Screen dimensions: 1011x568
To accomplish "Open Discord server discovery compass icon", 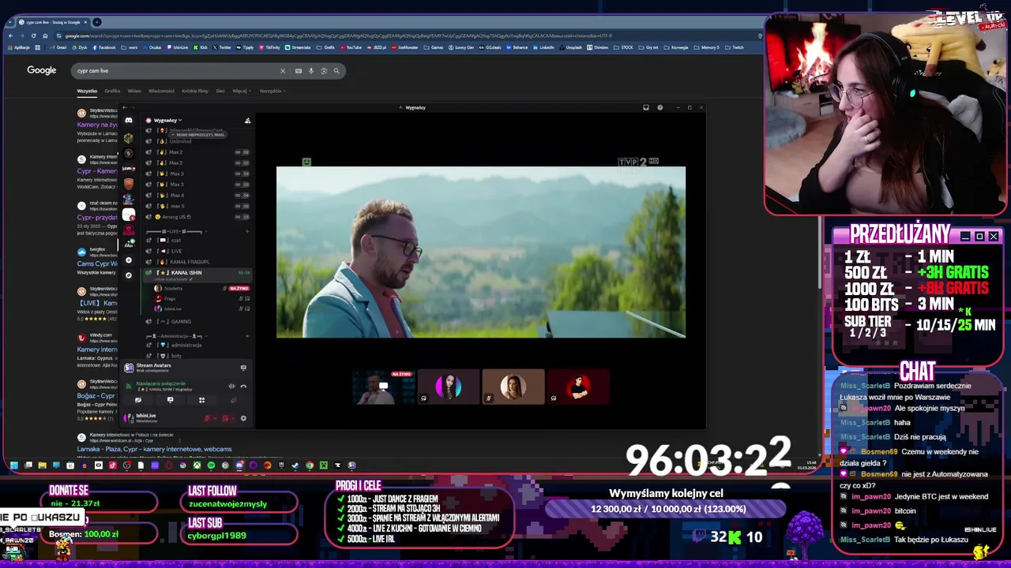I will (x=129, y=275).
